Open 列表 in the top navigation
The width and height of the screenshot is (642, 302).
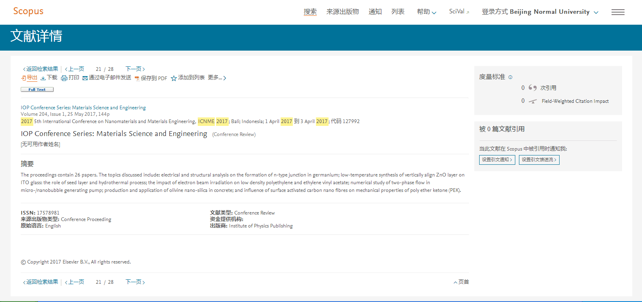(x=398, y=12)
